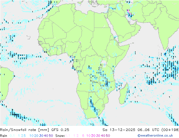
Task: Click the "Rain/Snowfall rate [mm]" title text
Action: click(x=25, y=130)
